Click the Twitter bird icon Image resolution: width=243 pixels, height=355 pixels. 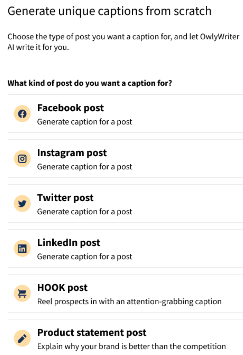[22, 204]
